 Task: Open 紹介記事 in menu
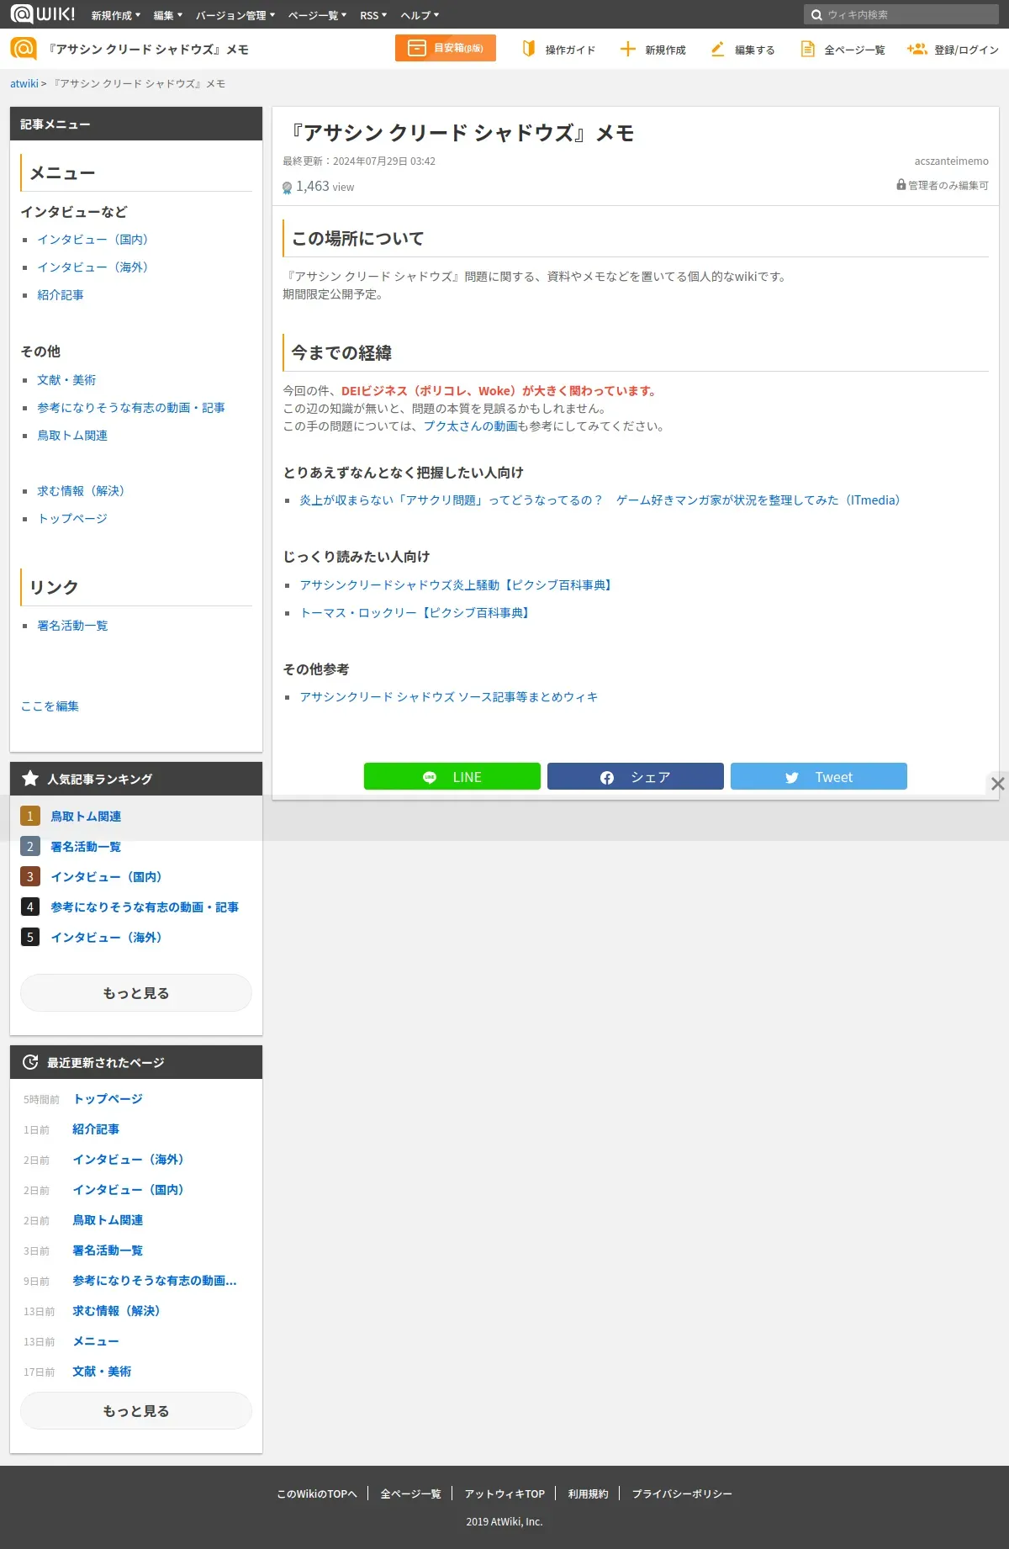click(x=61, y=295)
